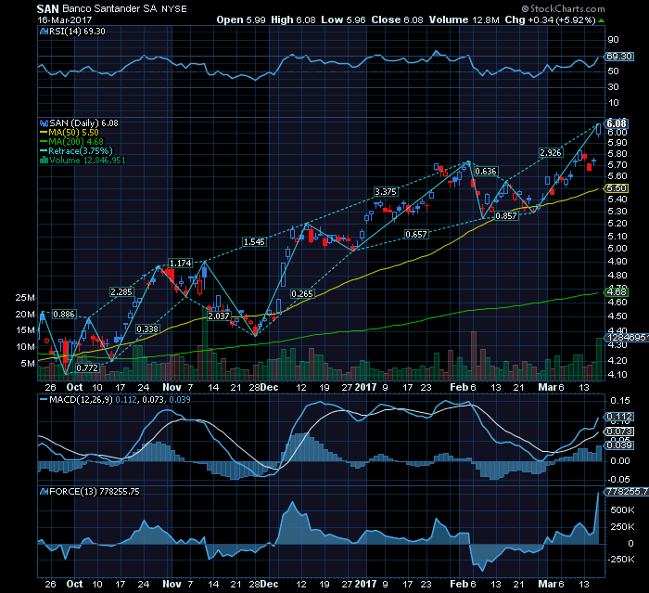
Task: Click the 0.265 retracement label
Action: (x=302, y=293)
